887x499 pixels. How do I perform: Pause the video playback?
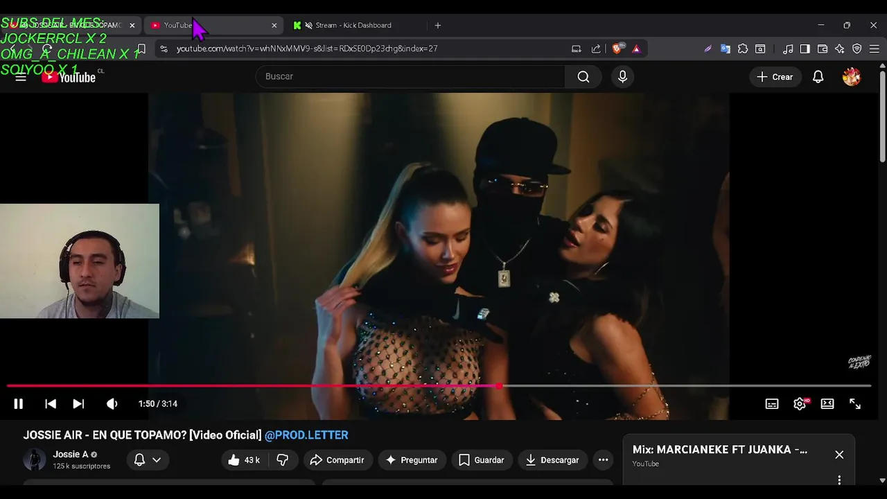pyautogui.click(x=18, y=404)
